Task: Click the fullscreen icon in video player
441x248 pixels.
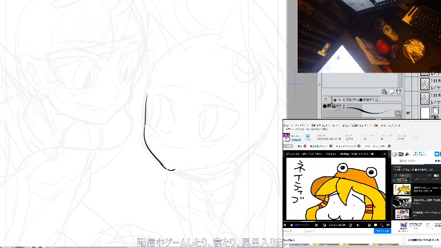Action: pyautogui.click(x=382, y=225)
